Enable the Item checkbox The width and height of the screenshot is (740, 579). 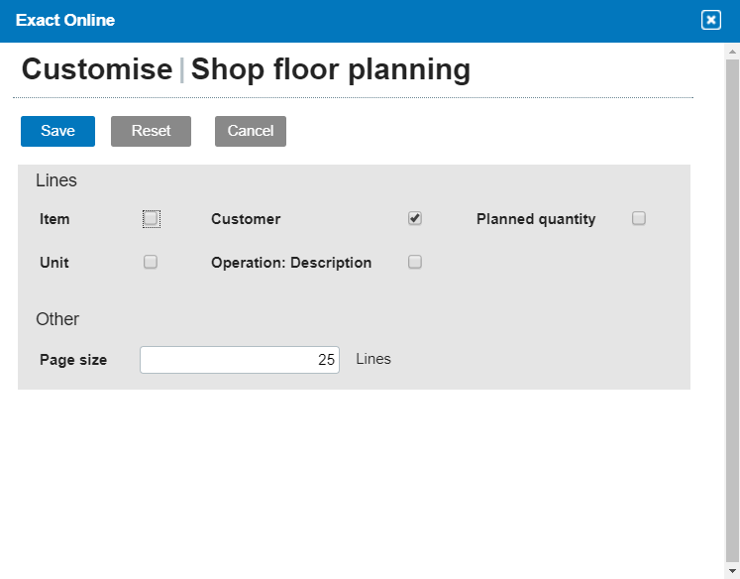click(x=151, y=219)
